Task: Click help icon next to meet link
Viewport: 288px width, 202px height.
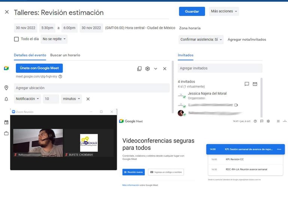Action: pyautogui.click(x=60, y=77)
